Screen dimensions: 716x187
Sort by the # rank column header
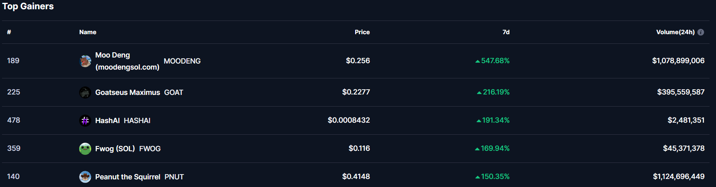[x=9, y=32]
